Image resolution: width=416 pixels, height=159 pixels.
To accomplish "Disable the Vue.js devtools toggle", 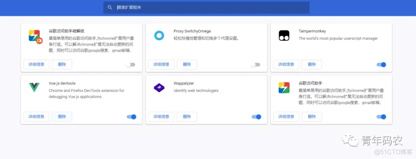I will (131, 117).
